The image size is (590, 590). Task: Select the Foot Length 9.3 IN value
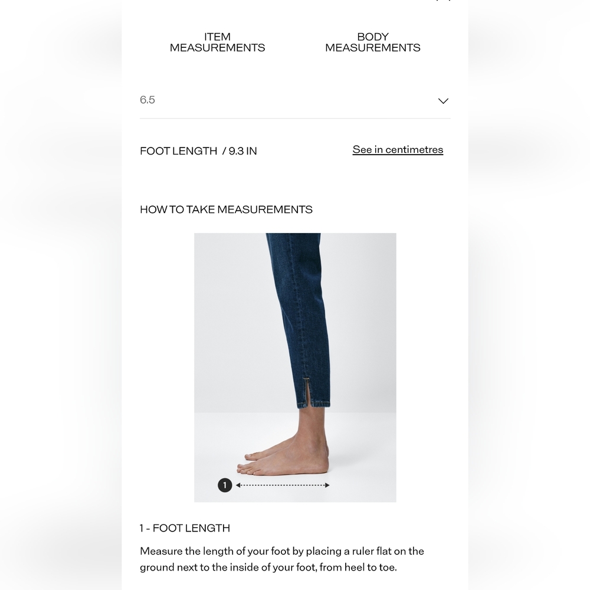198,151
